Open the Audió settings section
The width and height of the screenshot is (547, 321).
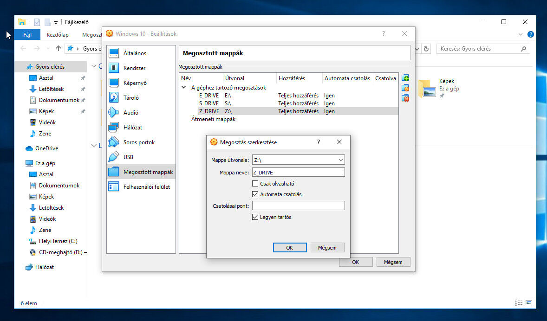pyautogui.click(x=141, y=113)
